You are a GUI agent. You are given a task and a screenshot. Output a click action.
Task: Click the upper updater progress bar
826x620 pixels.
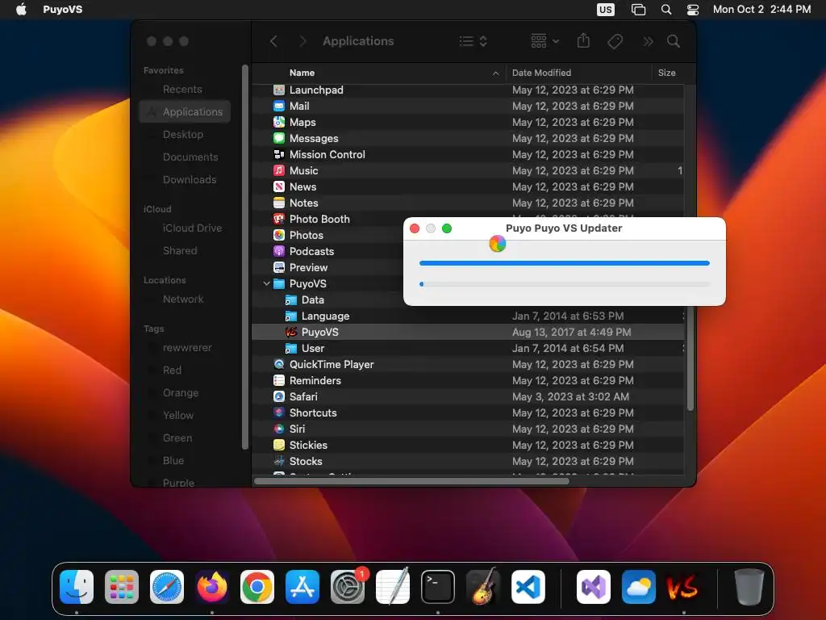pos(564,262)
